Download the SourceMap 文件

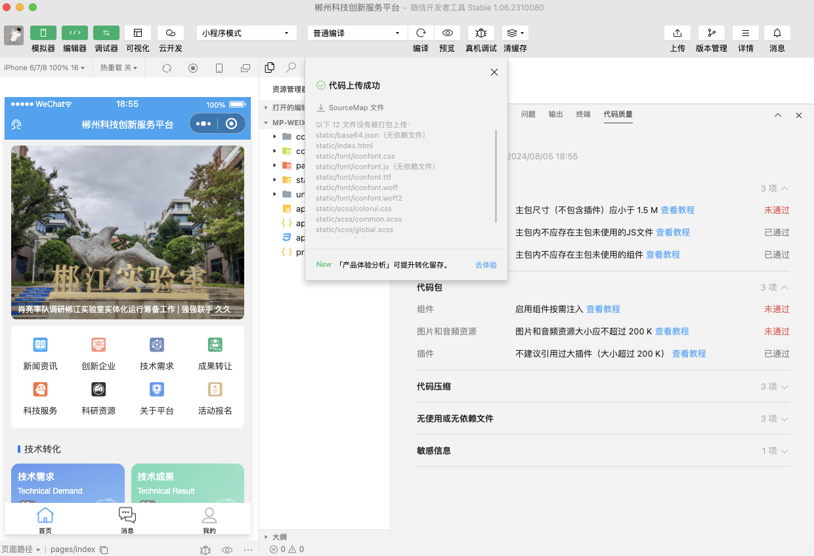tap(351, 108)
